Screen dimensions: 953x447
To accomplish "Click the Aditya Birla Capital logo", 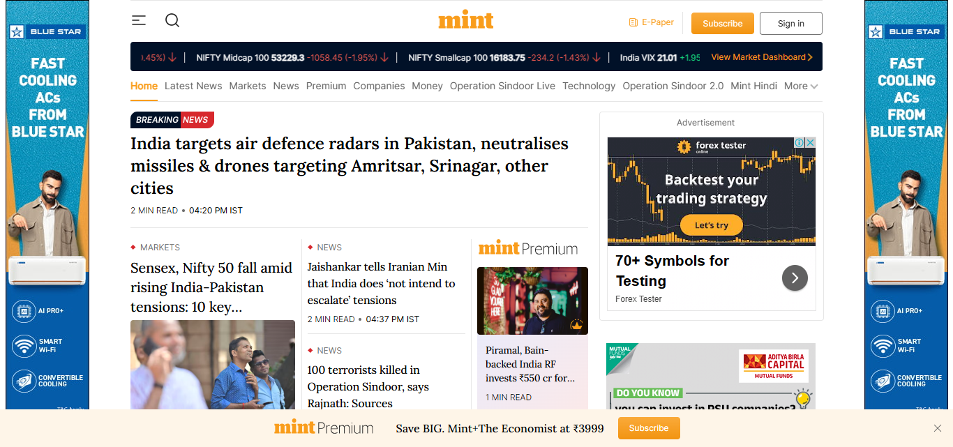I will (x=774, y=365).
